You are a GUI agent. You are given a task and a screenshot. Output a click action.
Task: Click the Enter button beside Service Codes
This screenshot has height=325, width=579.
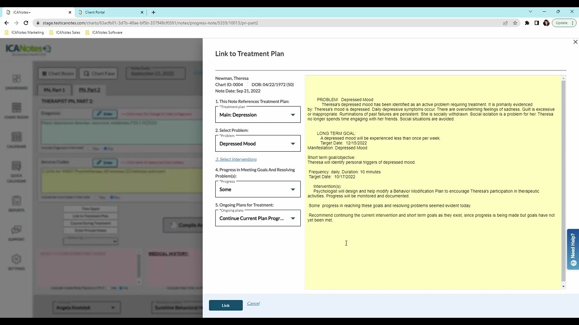click(x=105, y=162)
